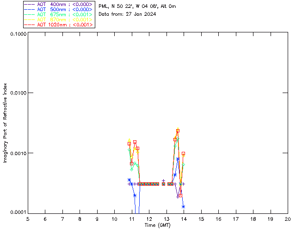The image size is (296, 237).
Task: Click the x-axis tick label 20
Action: (x=288, y=219)
